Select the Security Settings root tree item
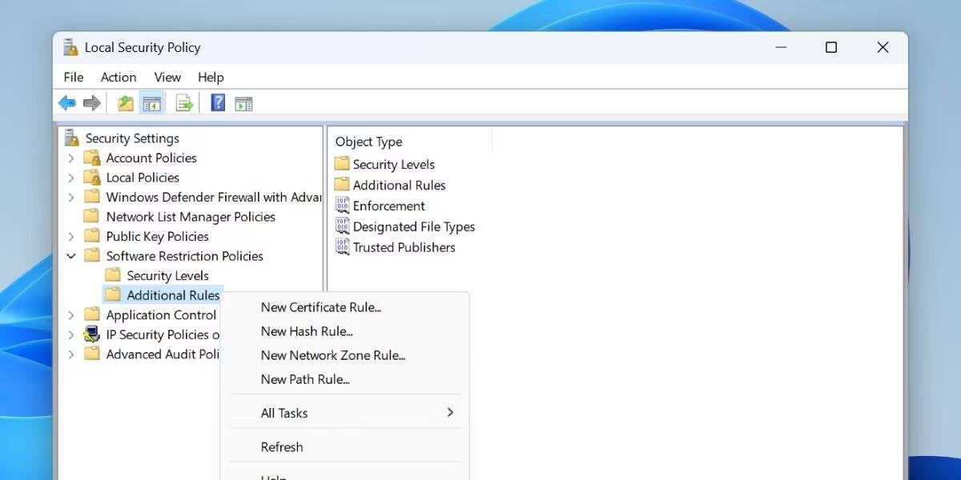This screenshot has height=480, width=961. coord(131,138)
